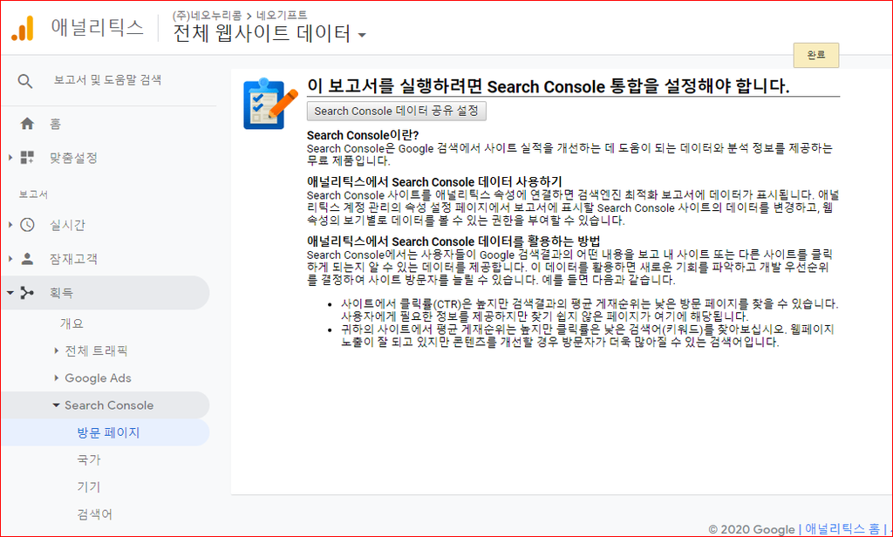Click the 잠재고객 menu label
Viewport: 893px width, 537px height.
click(73, 259)
